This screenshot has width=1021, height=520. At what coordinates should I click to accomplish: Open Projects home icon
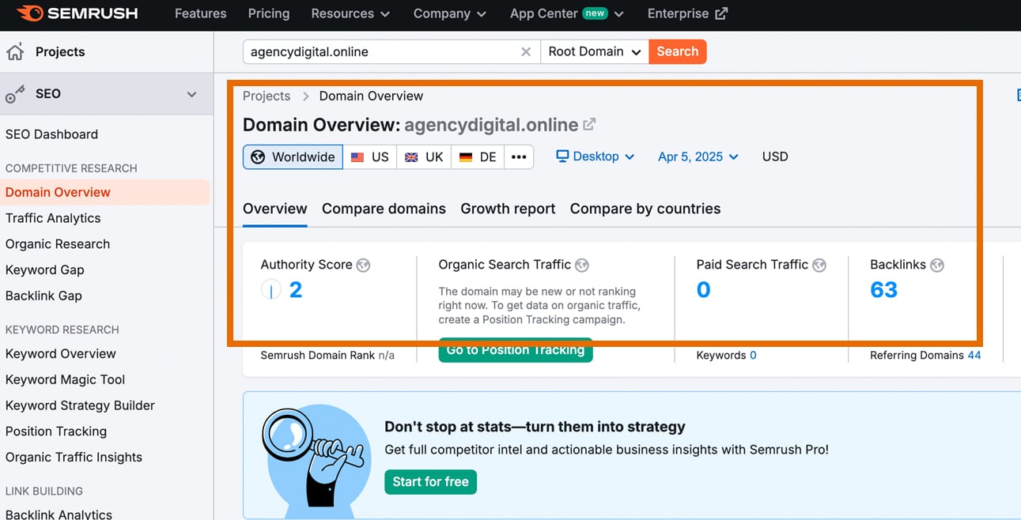point(15,52)
